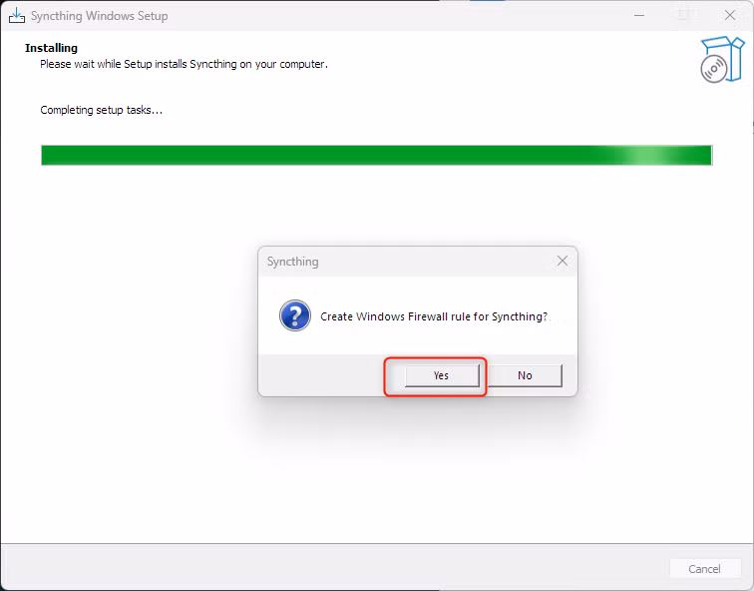Click the blue question mark icon
Viewport: 754px width, 591px height.
point(295,315)
